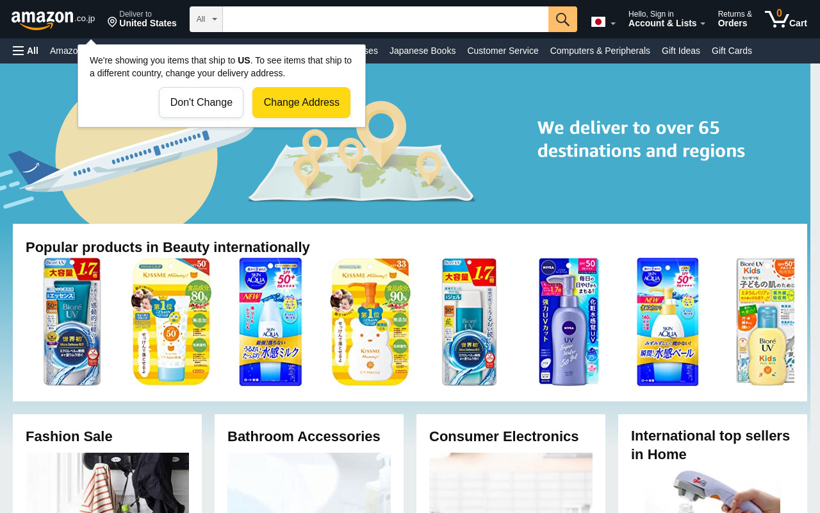Click inside the search text field
820x513 pixels.
coord(386,19)
